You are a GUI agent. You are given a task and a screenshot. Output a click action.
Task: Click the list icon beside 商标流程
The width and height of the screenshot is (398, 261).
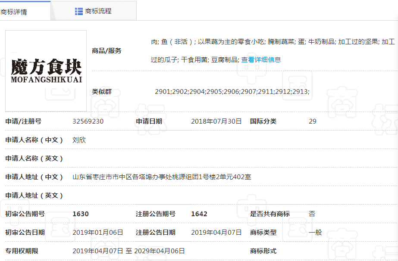78,11
